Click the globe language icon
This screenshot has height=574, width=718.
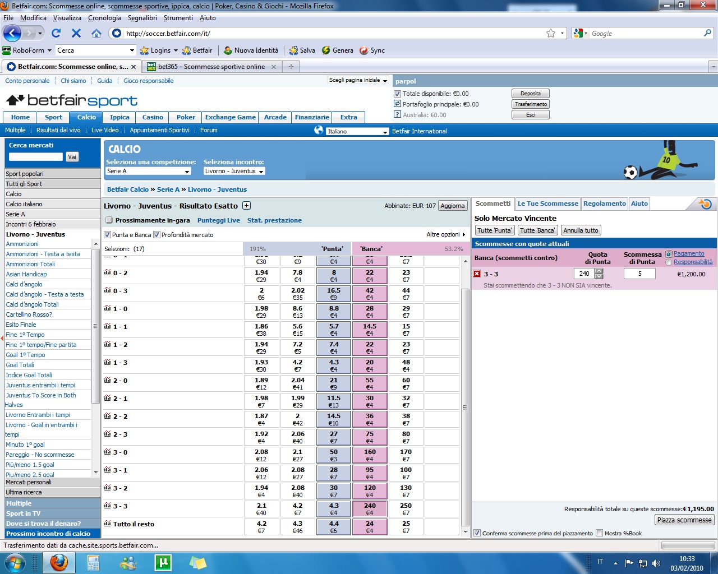(x=319, y=130)
